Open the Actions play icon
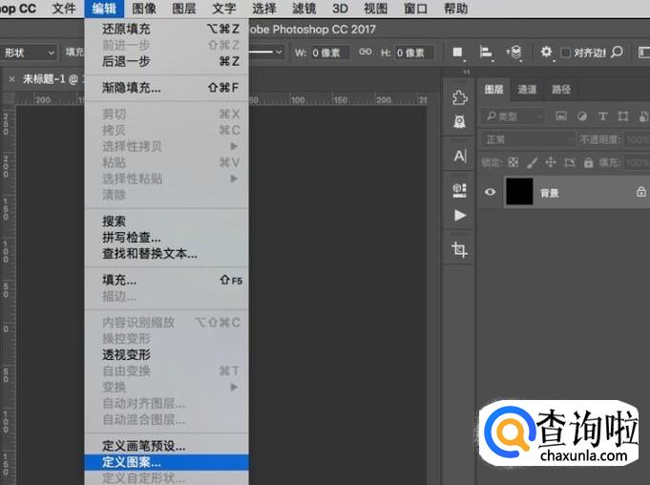Viewport: 650px width, 485px height. pos(460,216)
